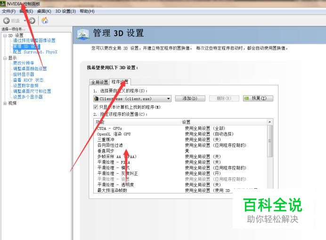Click the 删除(R) button
Viewport: 326px width, 240px height.
click(224, 98)
